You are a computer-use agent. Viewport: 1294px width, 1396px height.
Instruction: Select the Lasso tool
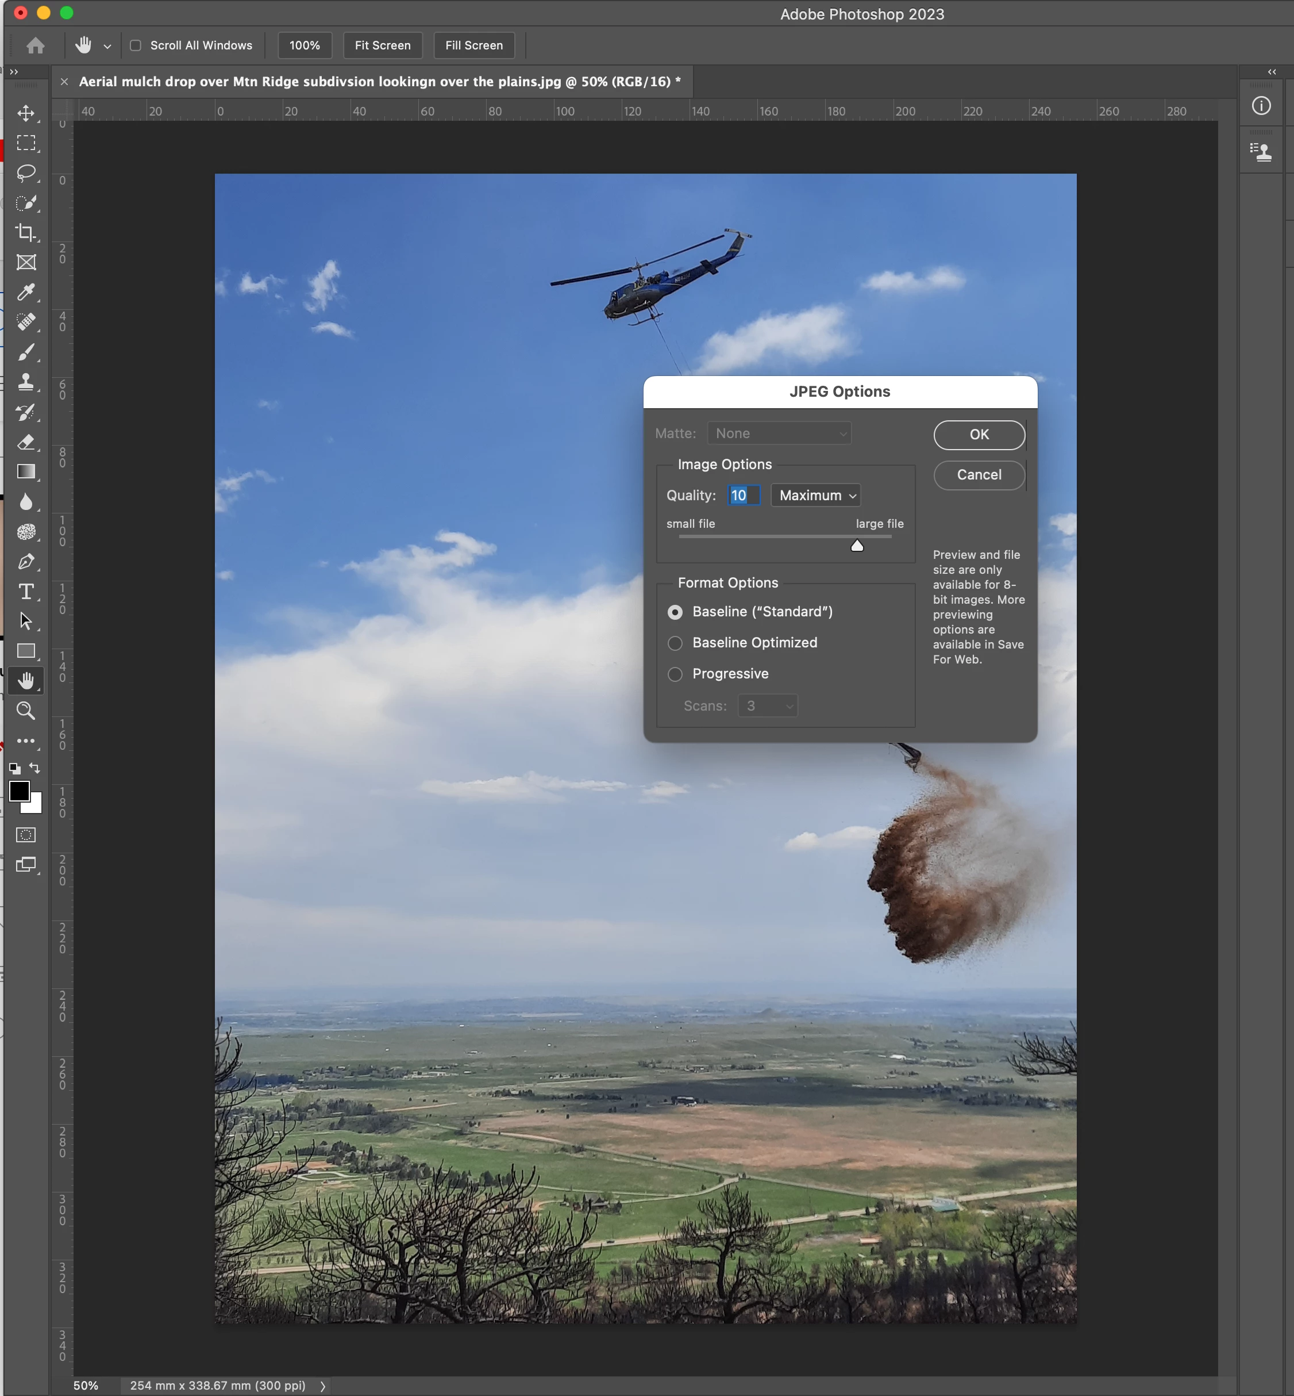click(x=26, y=172)
